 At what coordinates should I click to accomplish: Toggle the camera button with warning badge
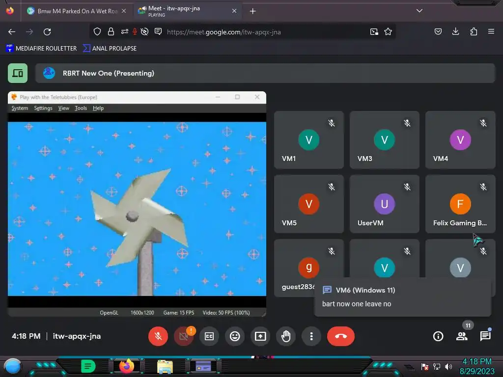[184, 336]
